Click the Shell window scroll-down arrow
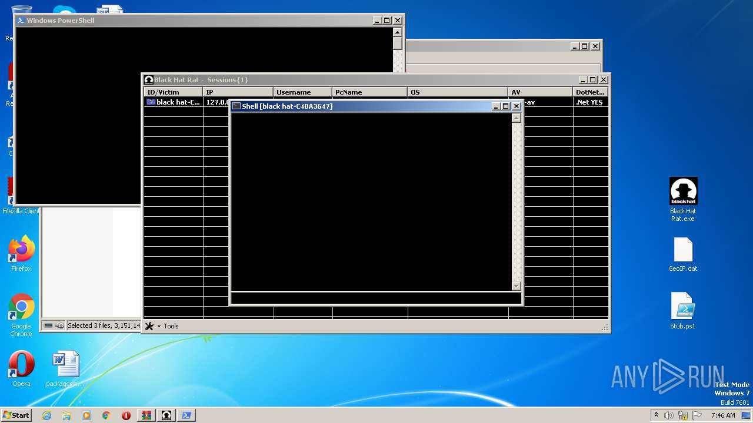 [516, 286]
